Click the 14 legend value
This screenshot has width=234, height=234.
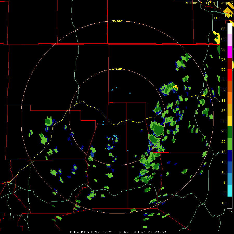(x=223, y=162)
